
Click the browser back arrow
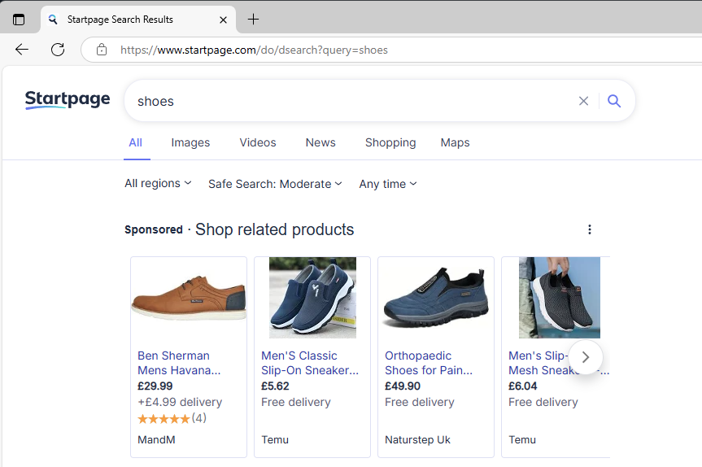click(x=22, y=50)
